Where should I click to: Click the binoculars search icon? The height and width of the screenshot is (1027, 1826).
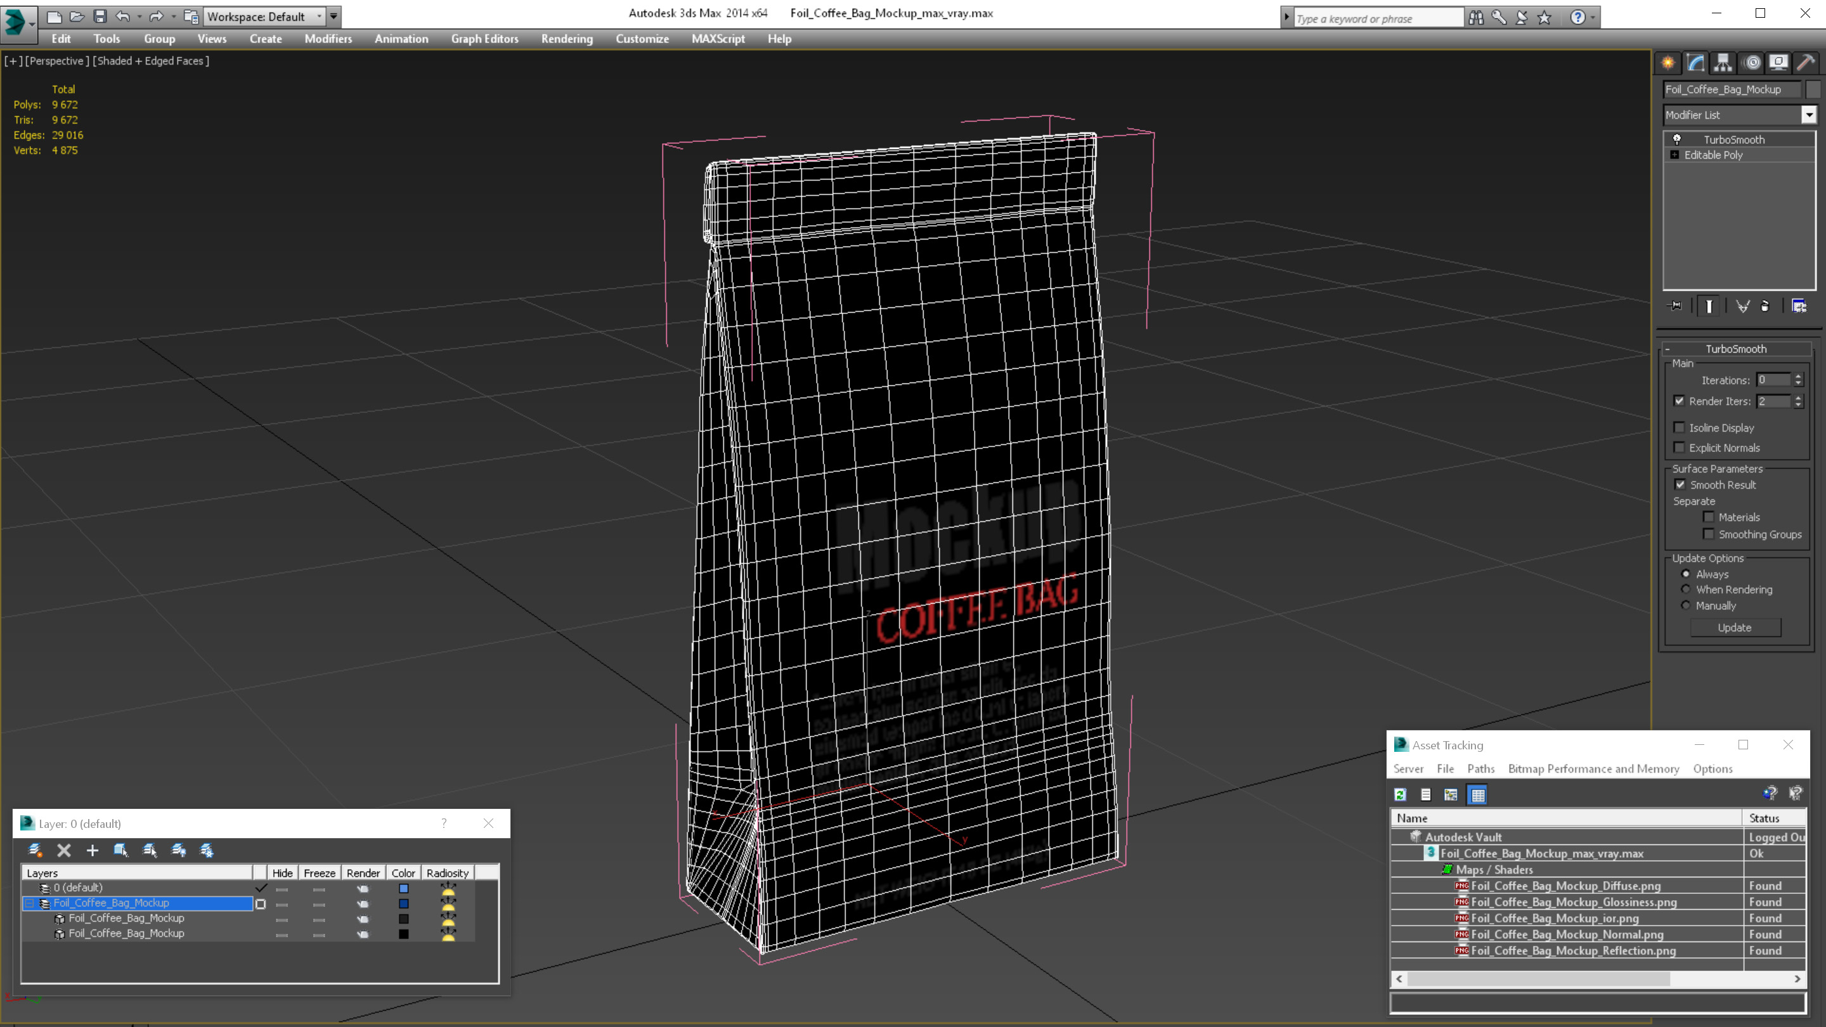[1477, 17]
